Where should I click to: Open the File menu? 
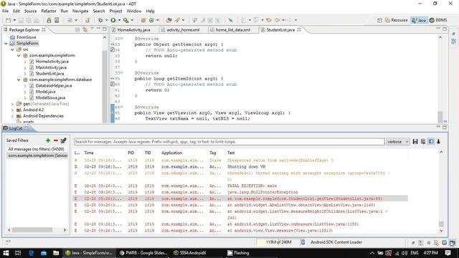tap(5, 11)
